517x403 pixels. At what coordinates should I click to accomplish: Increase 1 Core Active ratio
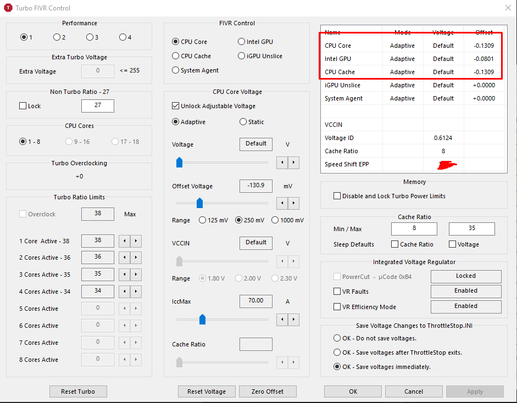pyautogui.click(x=136, y=241)
